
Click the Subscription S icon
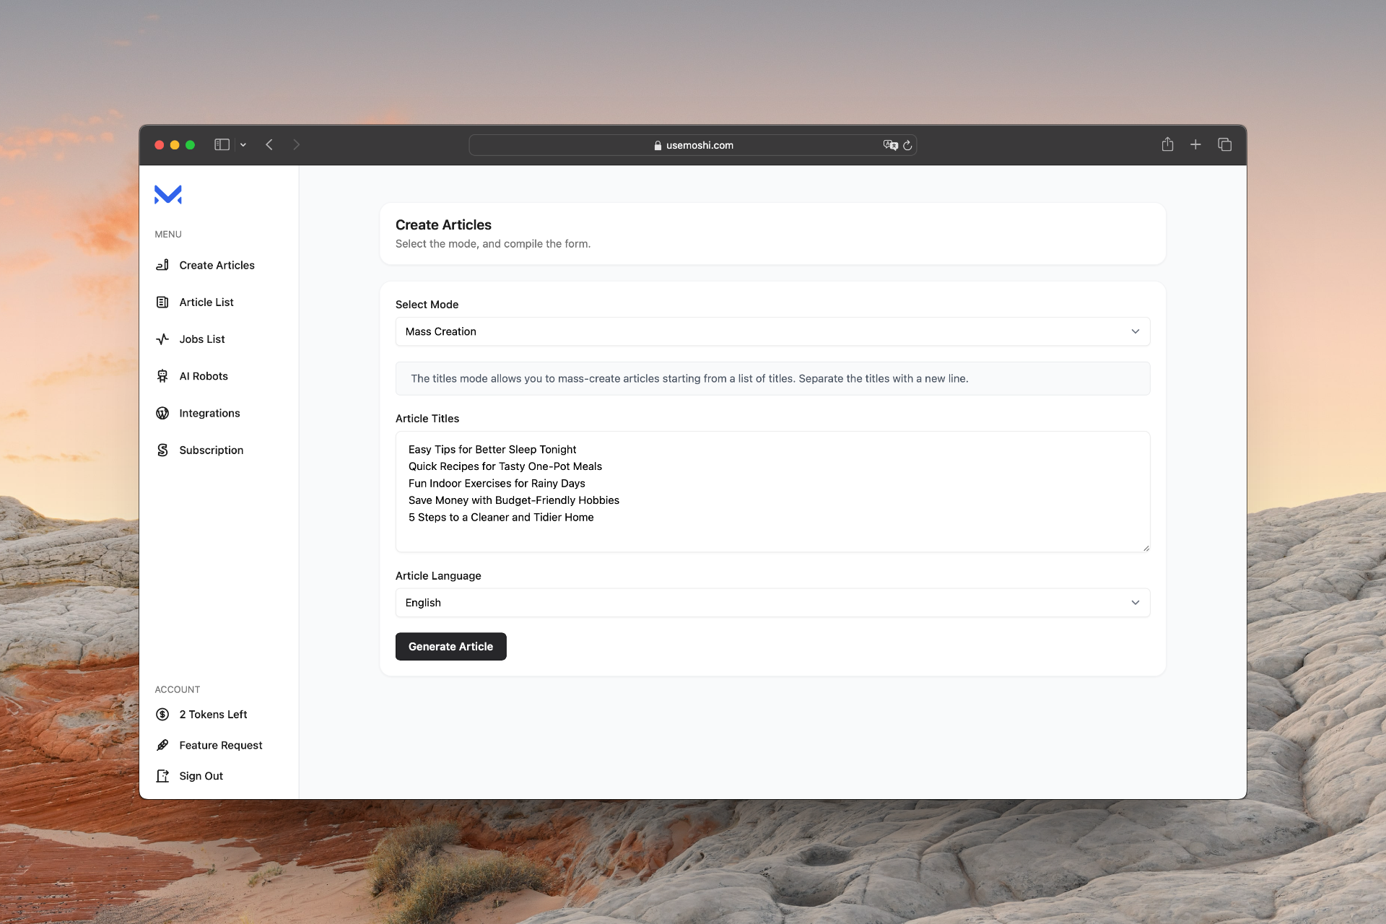pos(162,450)
